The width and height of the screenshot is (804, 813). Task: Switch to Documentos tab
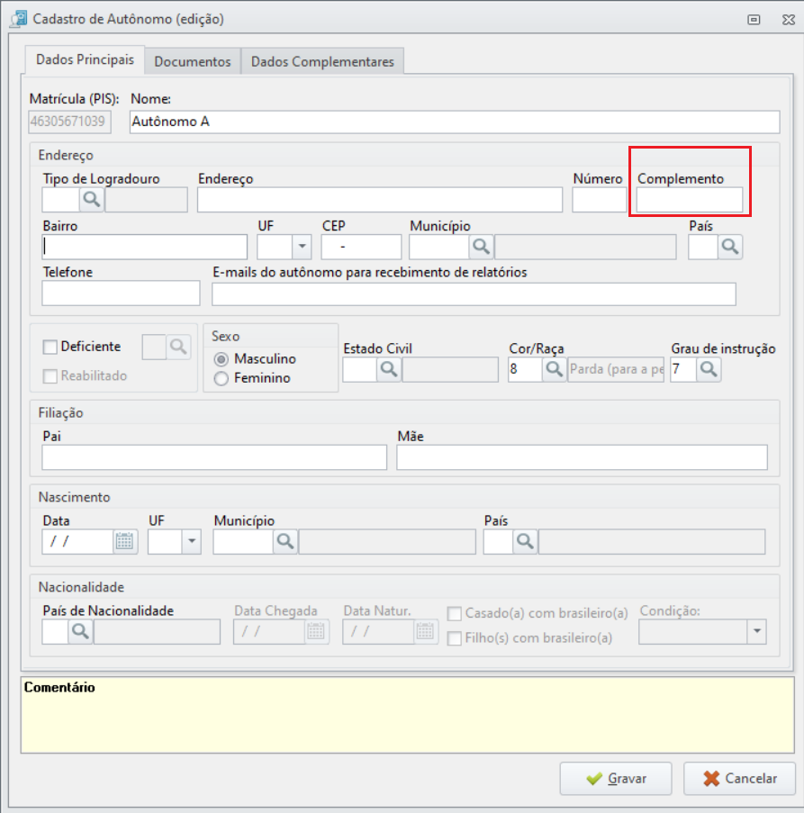tap(193, 62)
